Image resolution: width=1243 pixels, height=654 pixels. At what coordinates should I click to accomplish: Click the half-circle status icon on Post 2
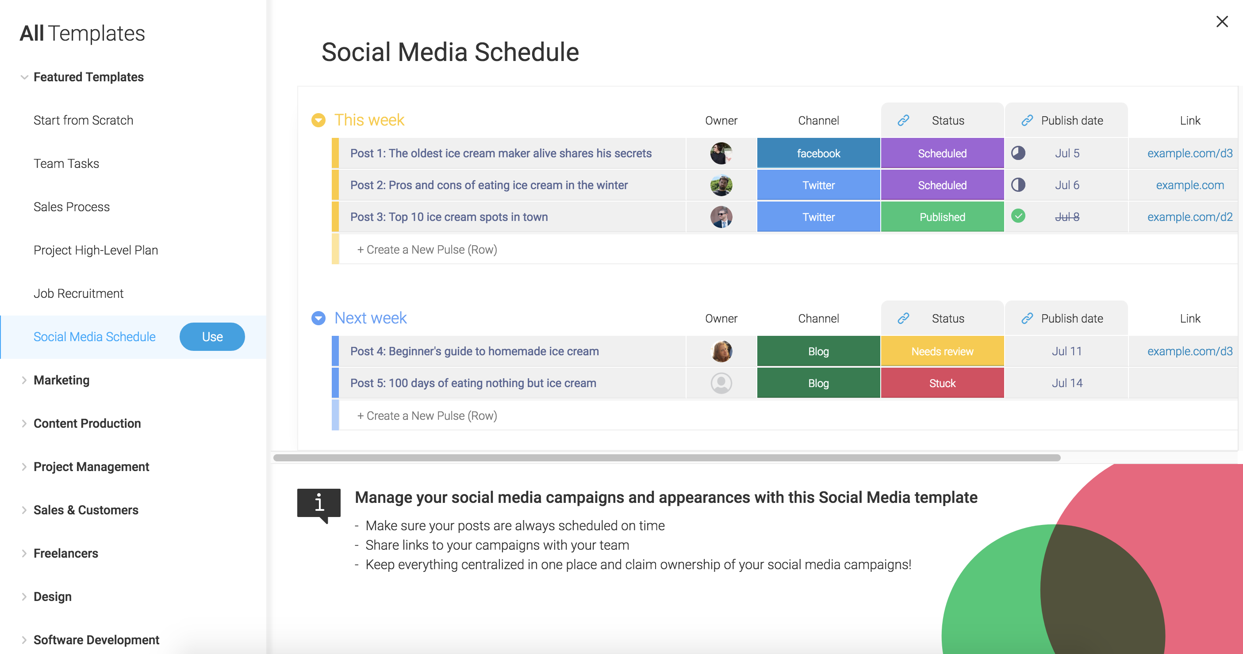[x=1019, y=184]
